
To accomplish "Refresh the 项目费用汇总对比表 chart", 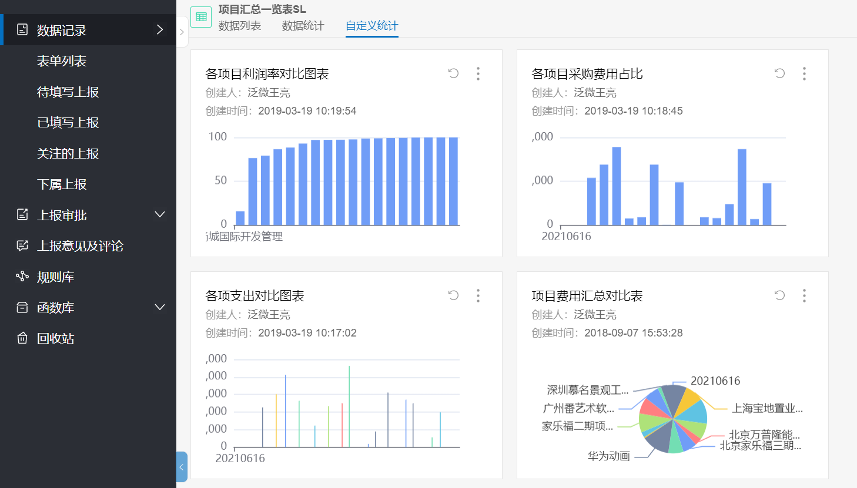I will [x=779, y=295].
